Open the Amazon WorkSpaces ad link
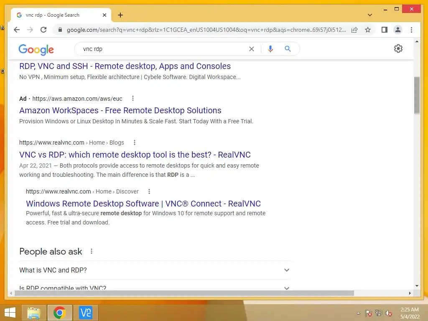Viewport: 428px width, 321px height. tap(120, 110)
